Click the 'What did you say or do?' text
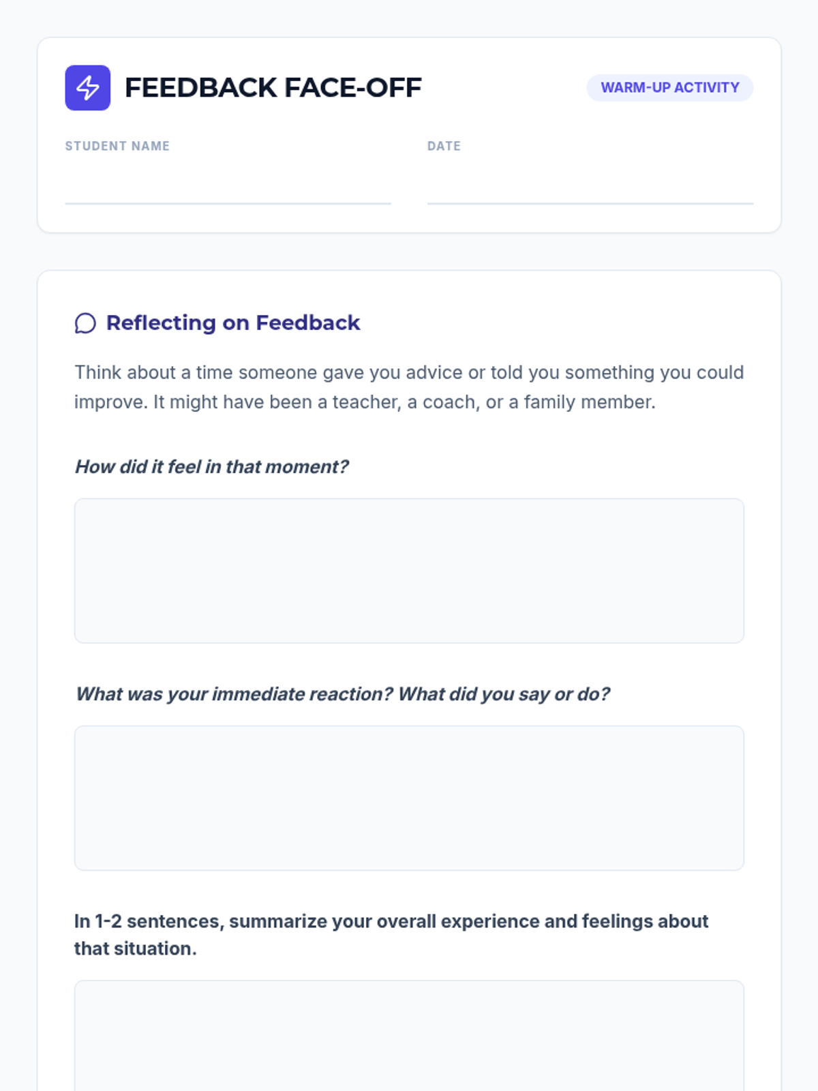The height and width of the screenshot is (1091, 818). pyautogui.click(x=504, y=694)
